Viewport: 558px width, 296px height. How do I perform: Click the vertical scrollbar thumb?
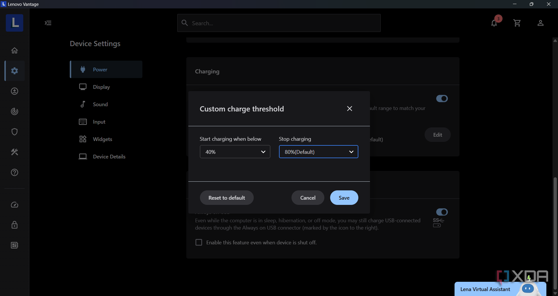pyautogui.click(x=555, y=234)
